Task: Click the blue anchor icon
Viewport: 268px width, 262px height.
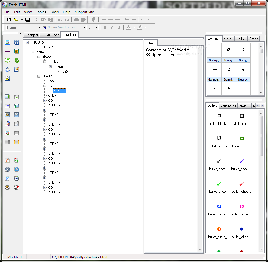Action: click(x=8, y=70)
